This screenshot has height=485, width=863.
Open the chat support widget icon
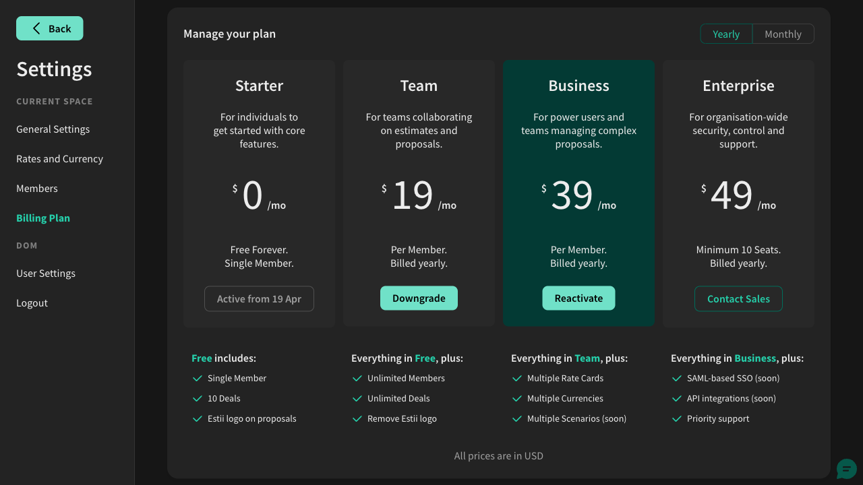847,469
